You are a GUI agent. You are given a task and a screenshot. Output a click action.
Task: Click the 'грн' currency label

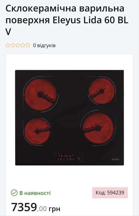[55, 209]
